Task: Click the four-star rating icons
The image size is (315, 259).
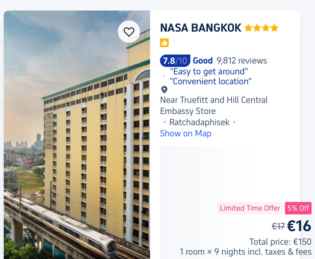Action: click(261, 28)
